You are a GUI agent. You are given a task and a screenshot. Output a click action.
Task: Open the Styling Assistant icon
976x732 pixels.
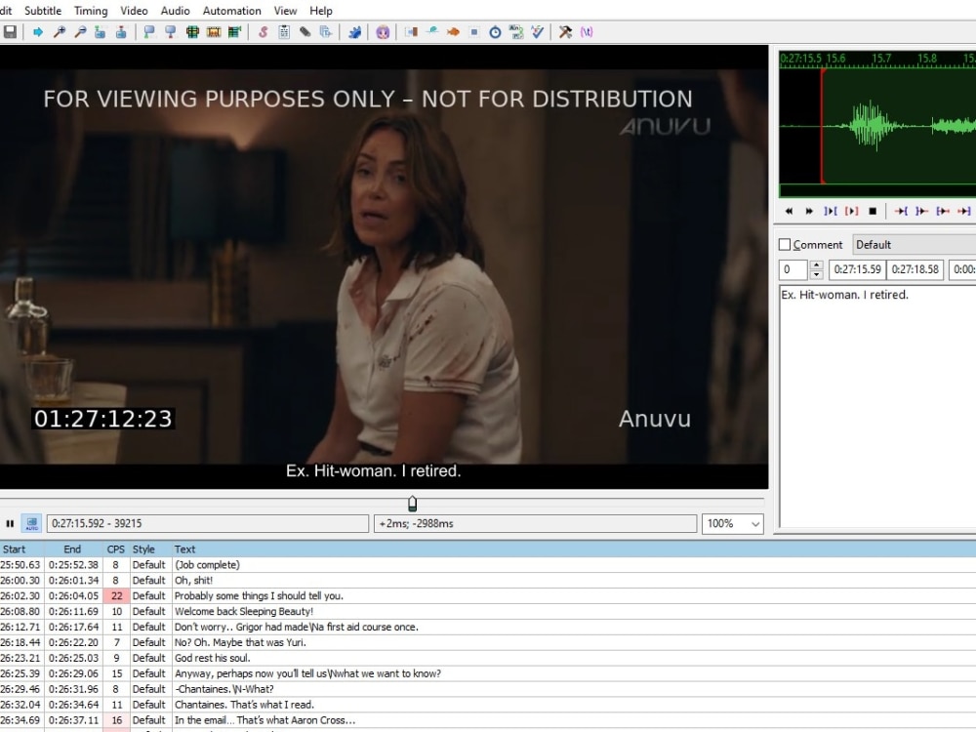click(x=432, y=32)
